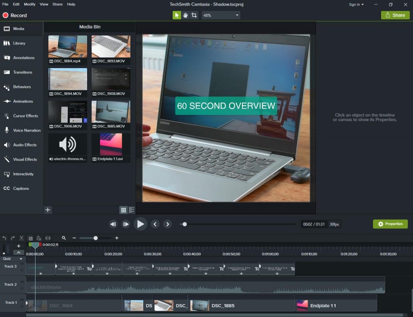
Task: Click the Record button
Action: [x=15, y=15]
